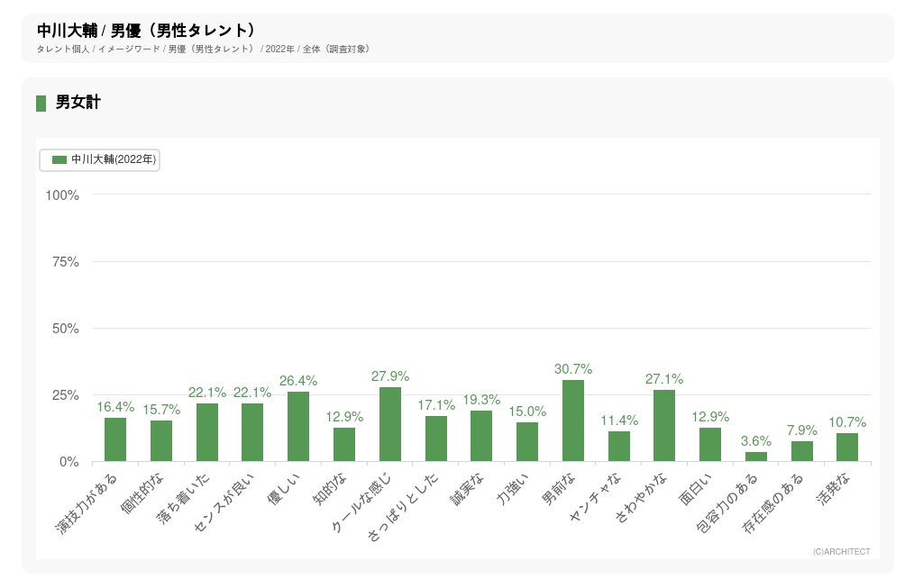Screen dimensions: 923x588
Task: Click the green legend color swatch
Action: [x=59, y=159]
